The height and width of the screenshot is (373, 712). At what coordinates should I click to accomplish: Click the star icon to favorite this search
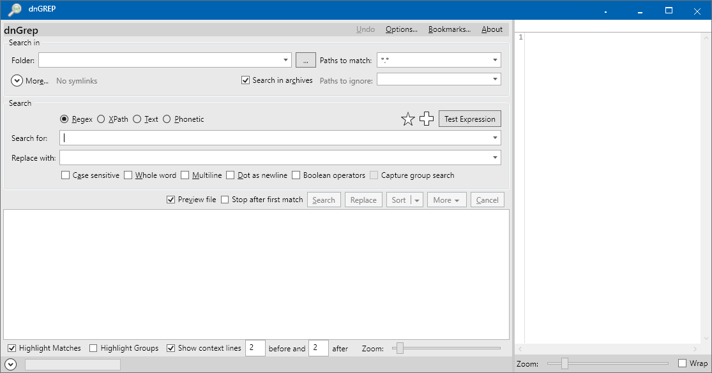(x=408, y=118)
